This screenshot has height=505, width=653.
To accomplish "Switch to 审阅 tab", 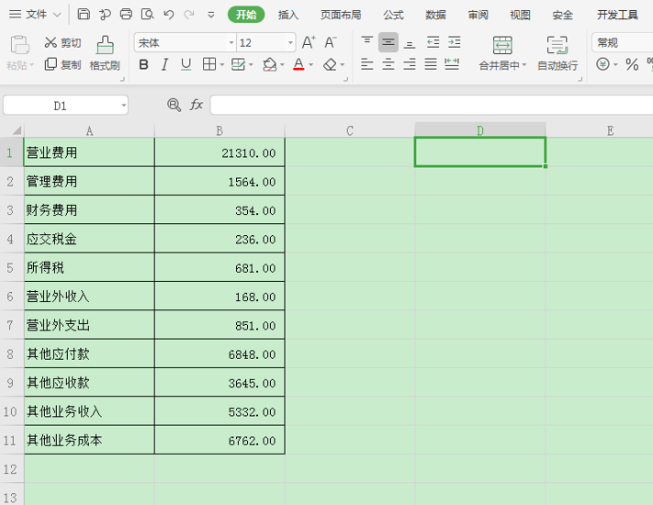I will 478,15.
